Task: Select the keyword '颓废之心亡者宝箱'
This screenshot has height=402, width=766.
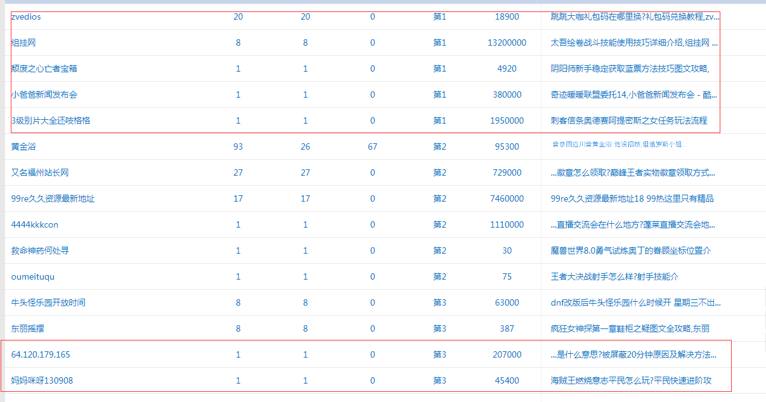Action: click(x=44, y=69)
